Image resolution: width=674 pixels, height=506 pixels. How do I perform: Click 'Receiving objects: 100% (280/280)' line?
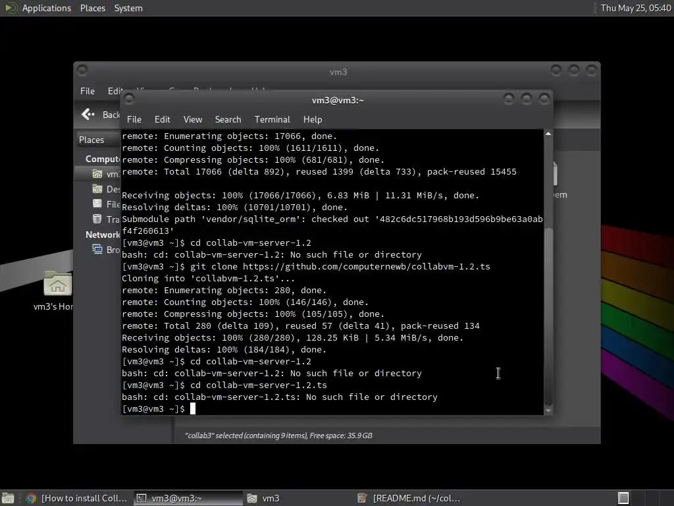click(x=293, y=338)
